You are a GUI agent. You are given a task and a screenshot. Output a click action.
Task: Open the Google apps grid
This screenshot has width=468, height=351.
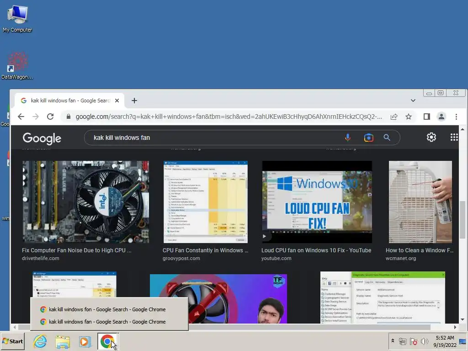coord(454,137)
